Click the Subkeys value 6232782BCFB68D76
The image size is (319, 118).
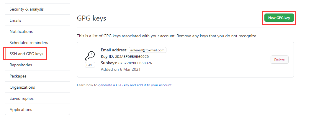[x=135, y=63]
